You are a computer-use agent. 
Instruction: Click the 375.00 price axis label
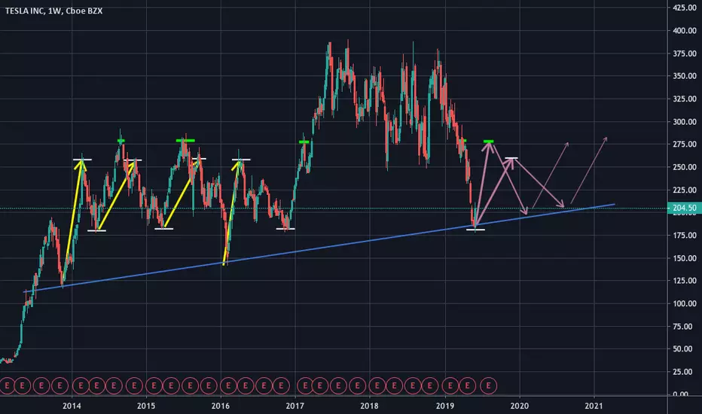(685, 53)
